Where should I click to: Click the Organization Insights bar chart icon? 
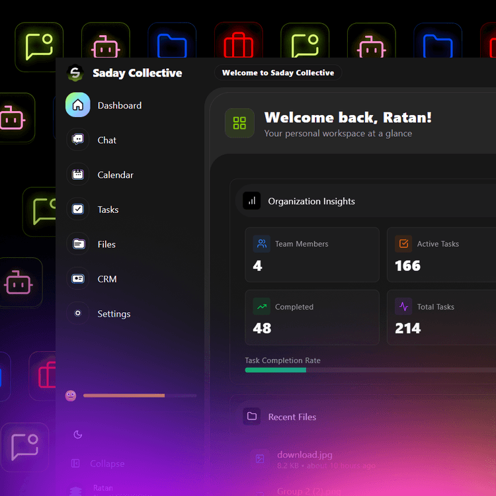click(251, 201)
